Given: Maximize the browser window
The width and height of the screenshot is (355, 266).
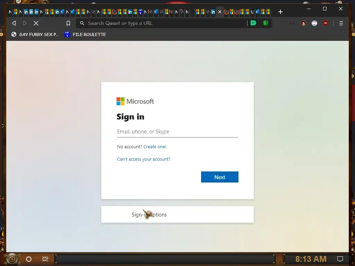Looking at the screenshot, I should pyautogui.click(x=324, y=9).
